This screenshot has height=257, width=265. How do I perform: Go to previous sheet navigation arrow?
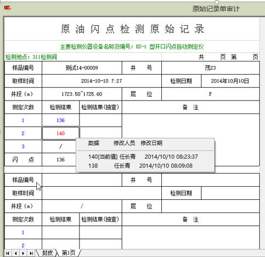pos(15,253)
